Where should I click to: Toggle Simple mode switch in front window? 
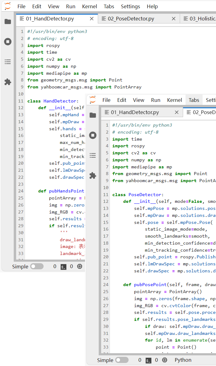(x=122, y=360)
